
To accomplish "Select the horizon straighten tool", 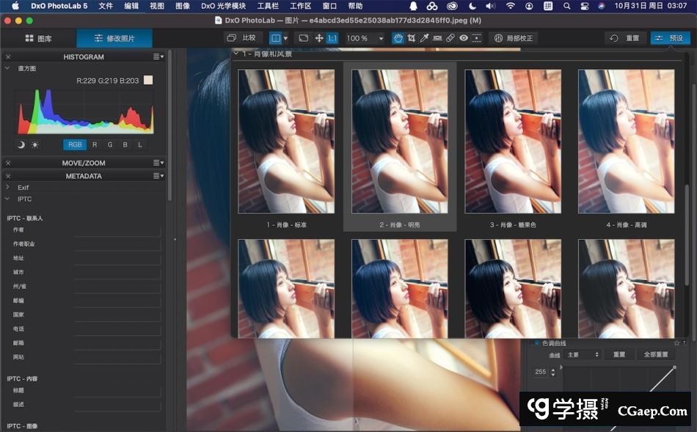I will pyautogui.click(x=437, y=38).
